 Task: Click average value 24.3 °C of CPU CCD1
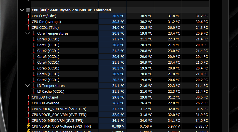[x=202, y=28]
